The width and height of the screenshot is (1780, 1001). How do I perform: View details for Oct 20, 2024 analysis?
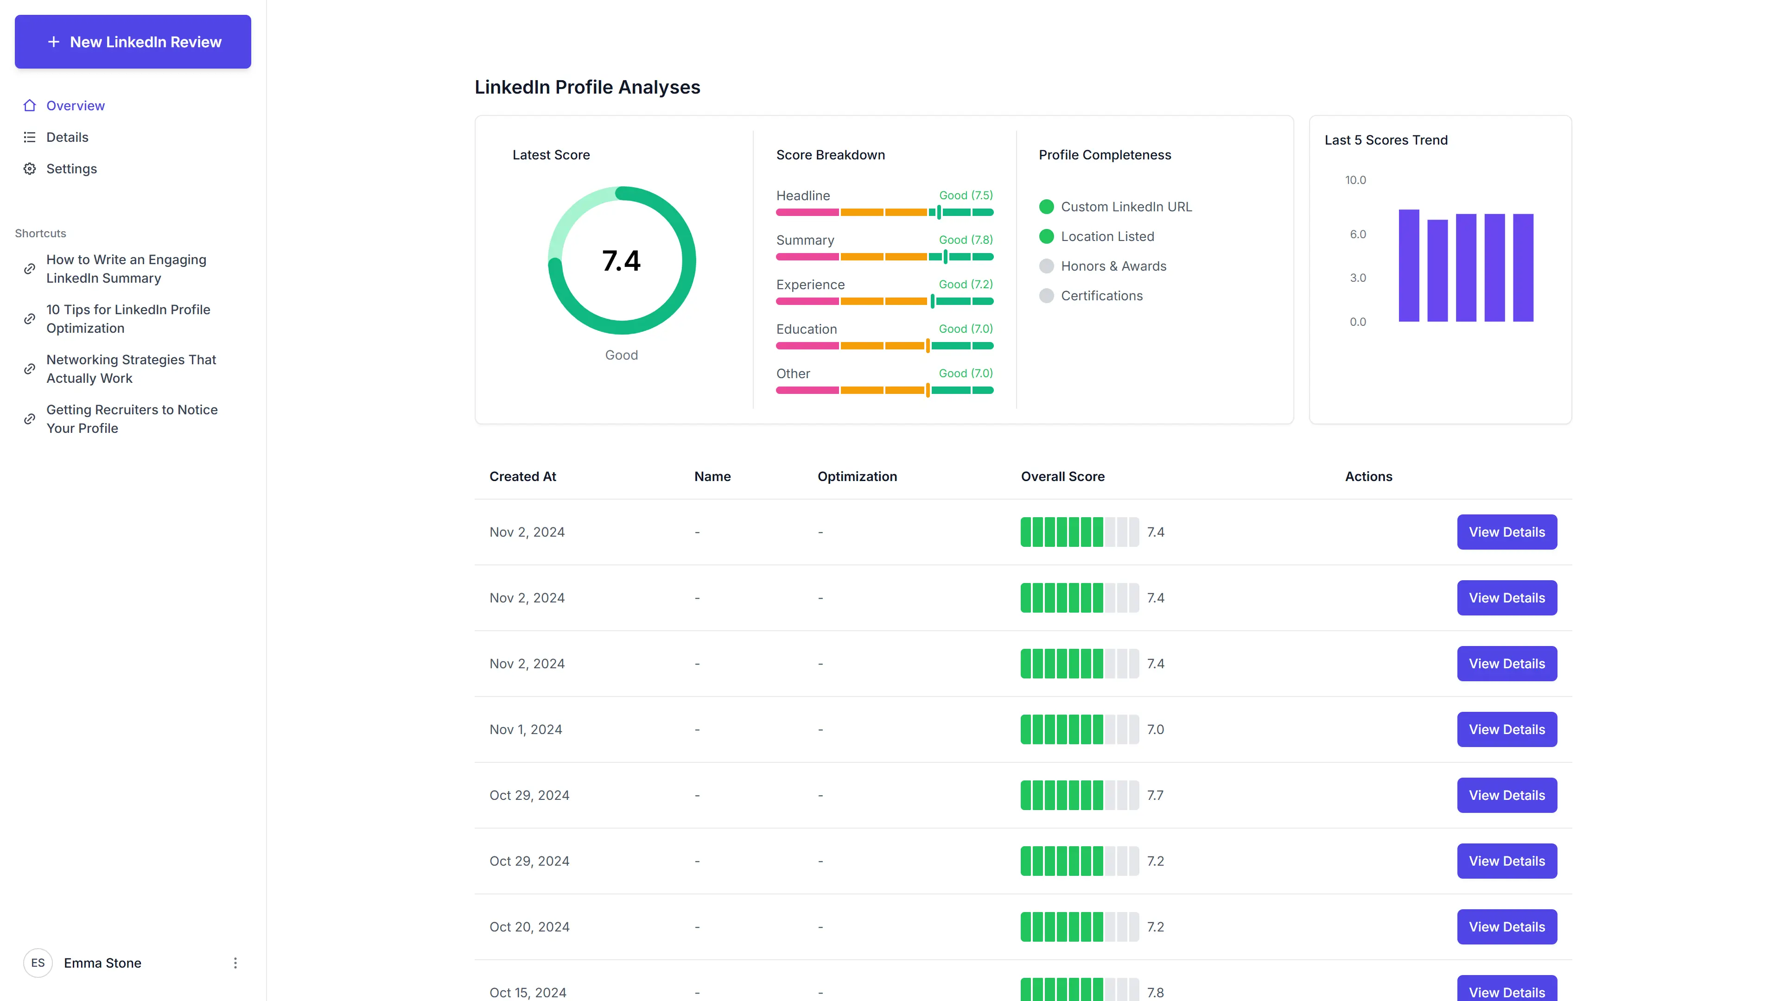[x=1507, y=927]
